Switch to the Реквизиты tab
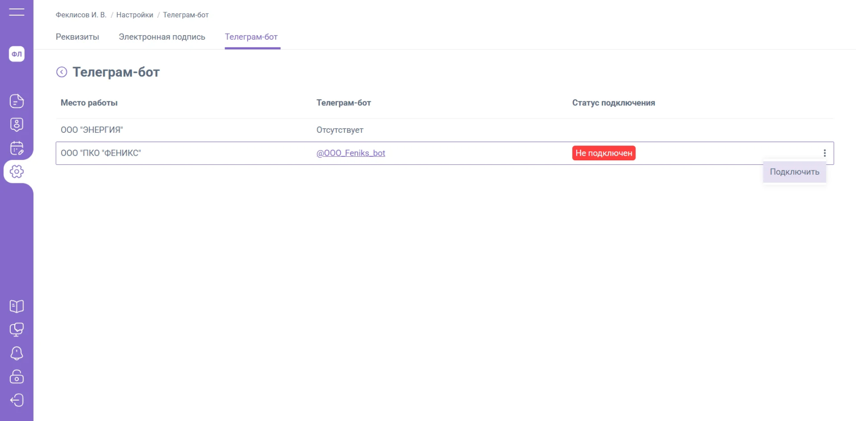856x421 pixels. point(77,37)
